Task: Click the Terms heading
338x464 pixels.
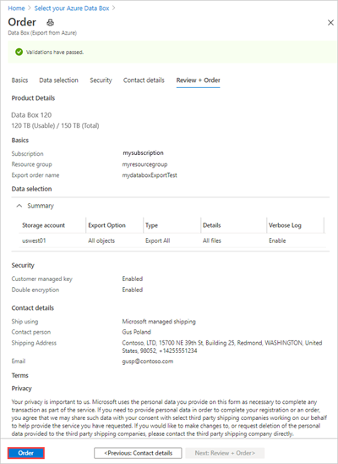Action: (20, 376)
